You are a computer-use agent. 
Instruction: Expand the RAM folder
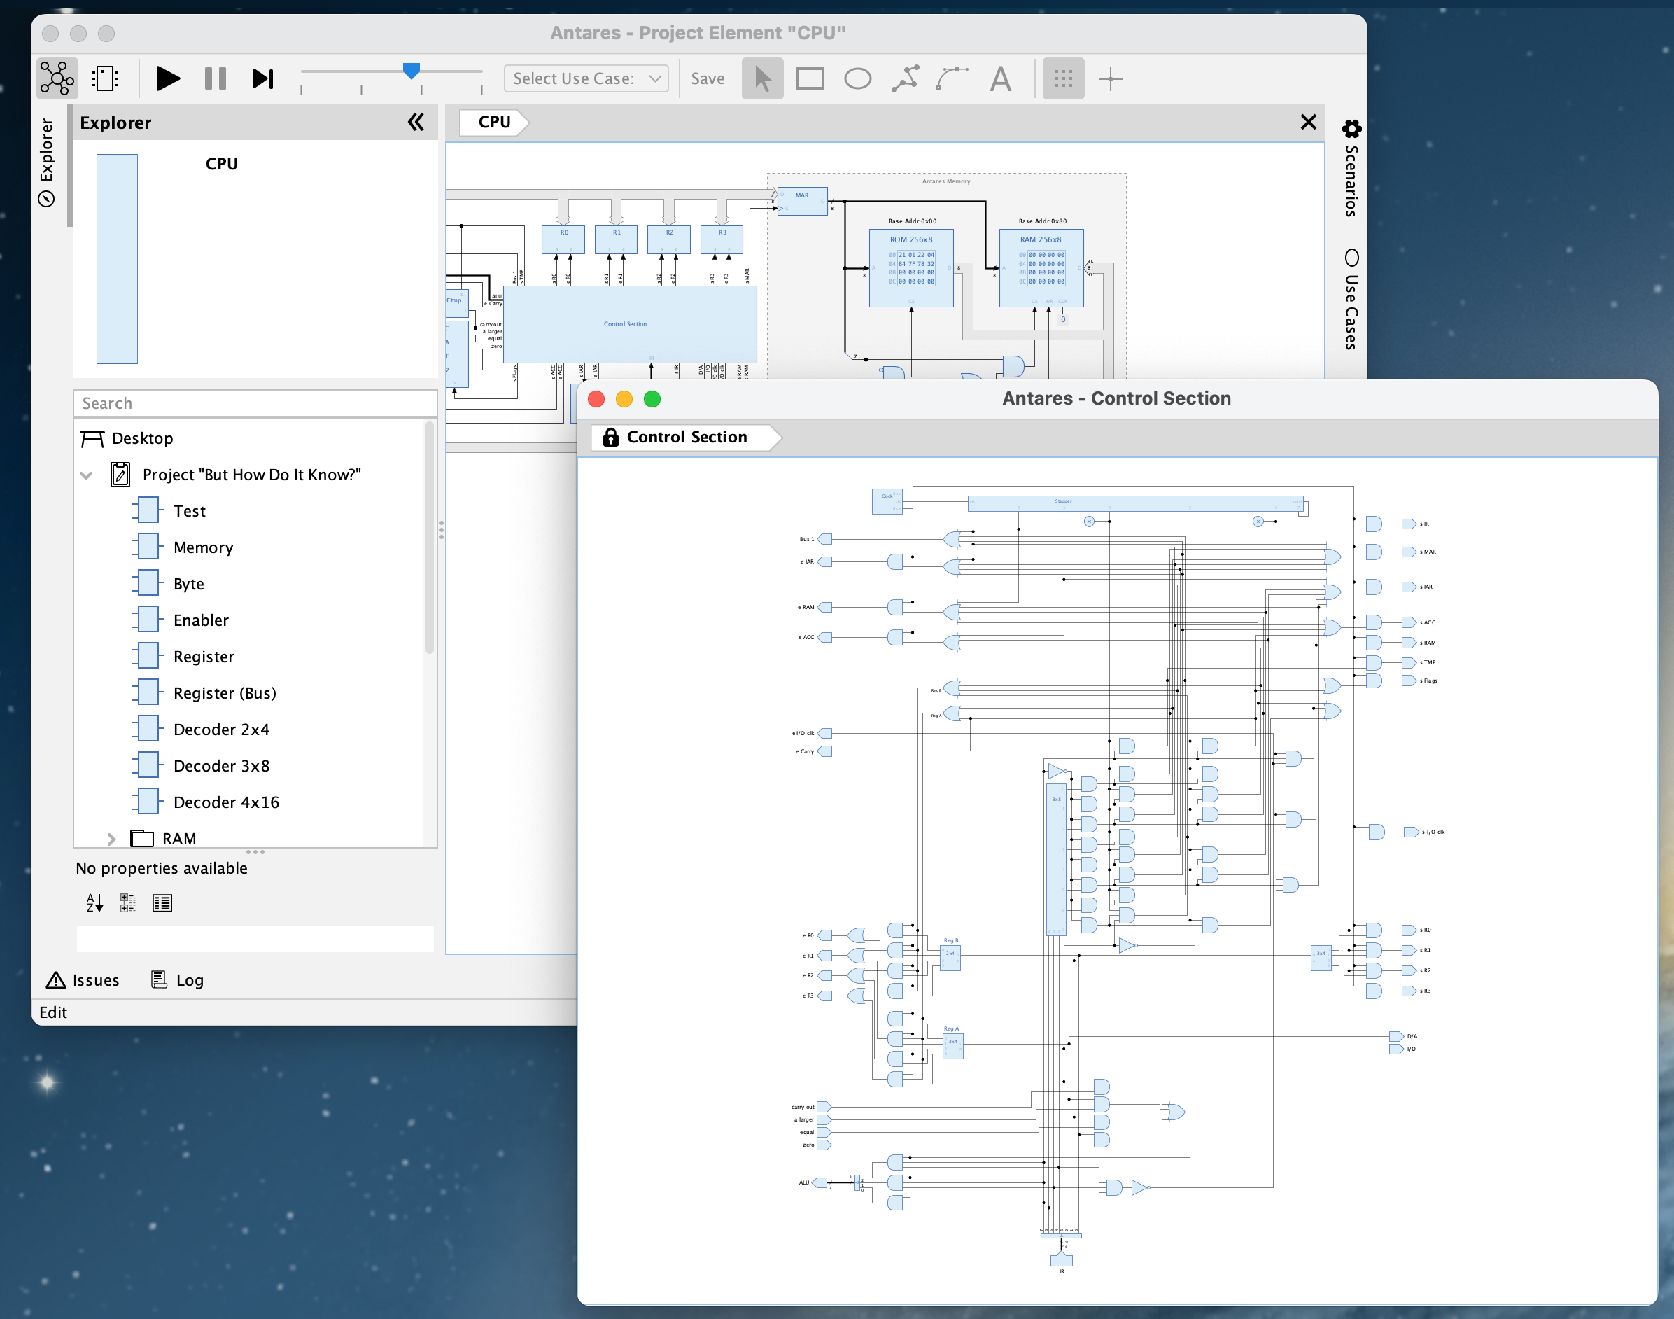pyautogui.click(x=111, y=839)
